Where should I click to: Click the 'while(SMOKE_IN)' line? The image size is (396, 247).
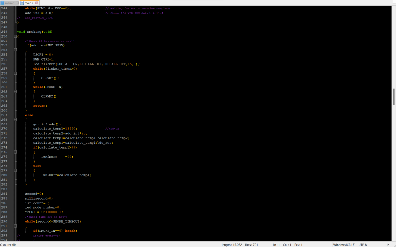[48, 87]
